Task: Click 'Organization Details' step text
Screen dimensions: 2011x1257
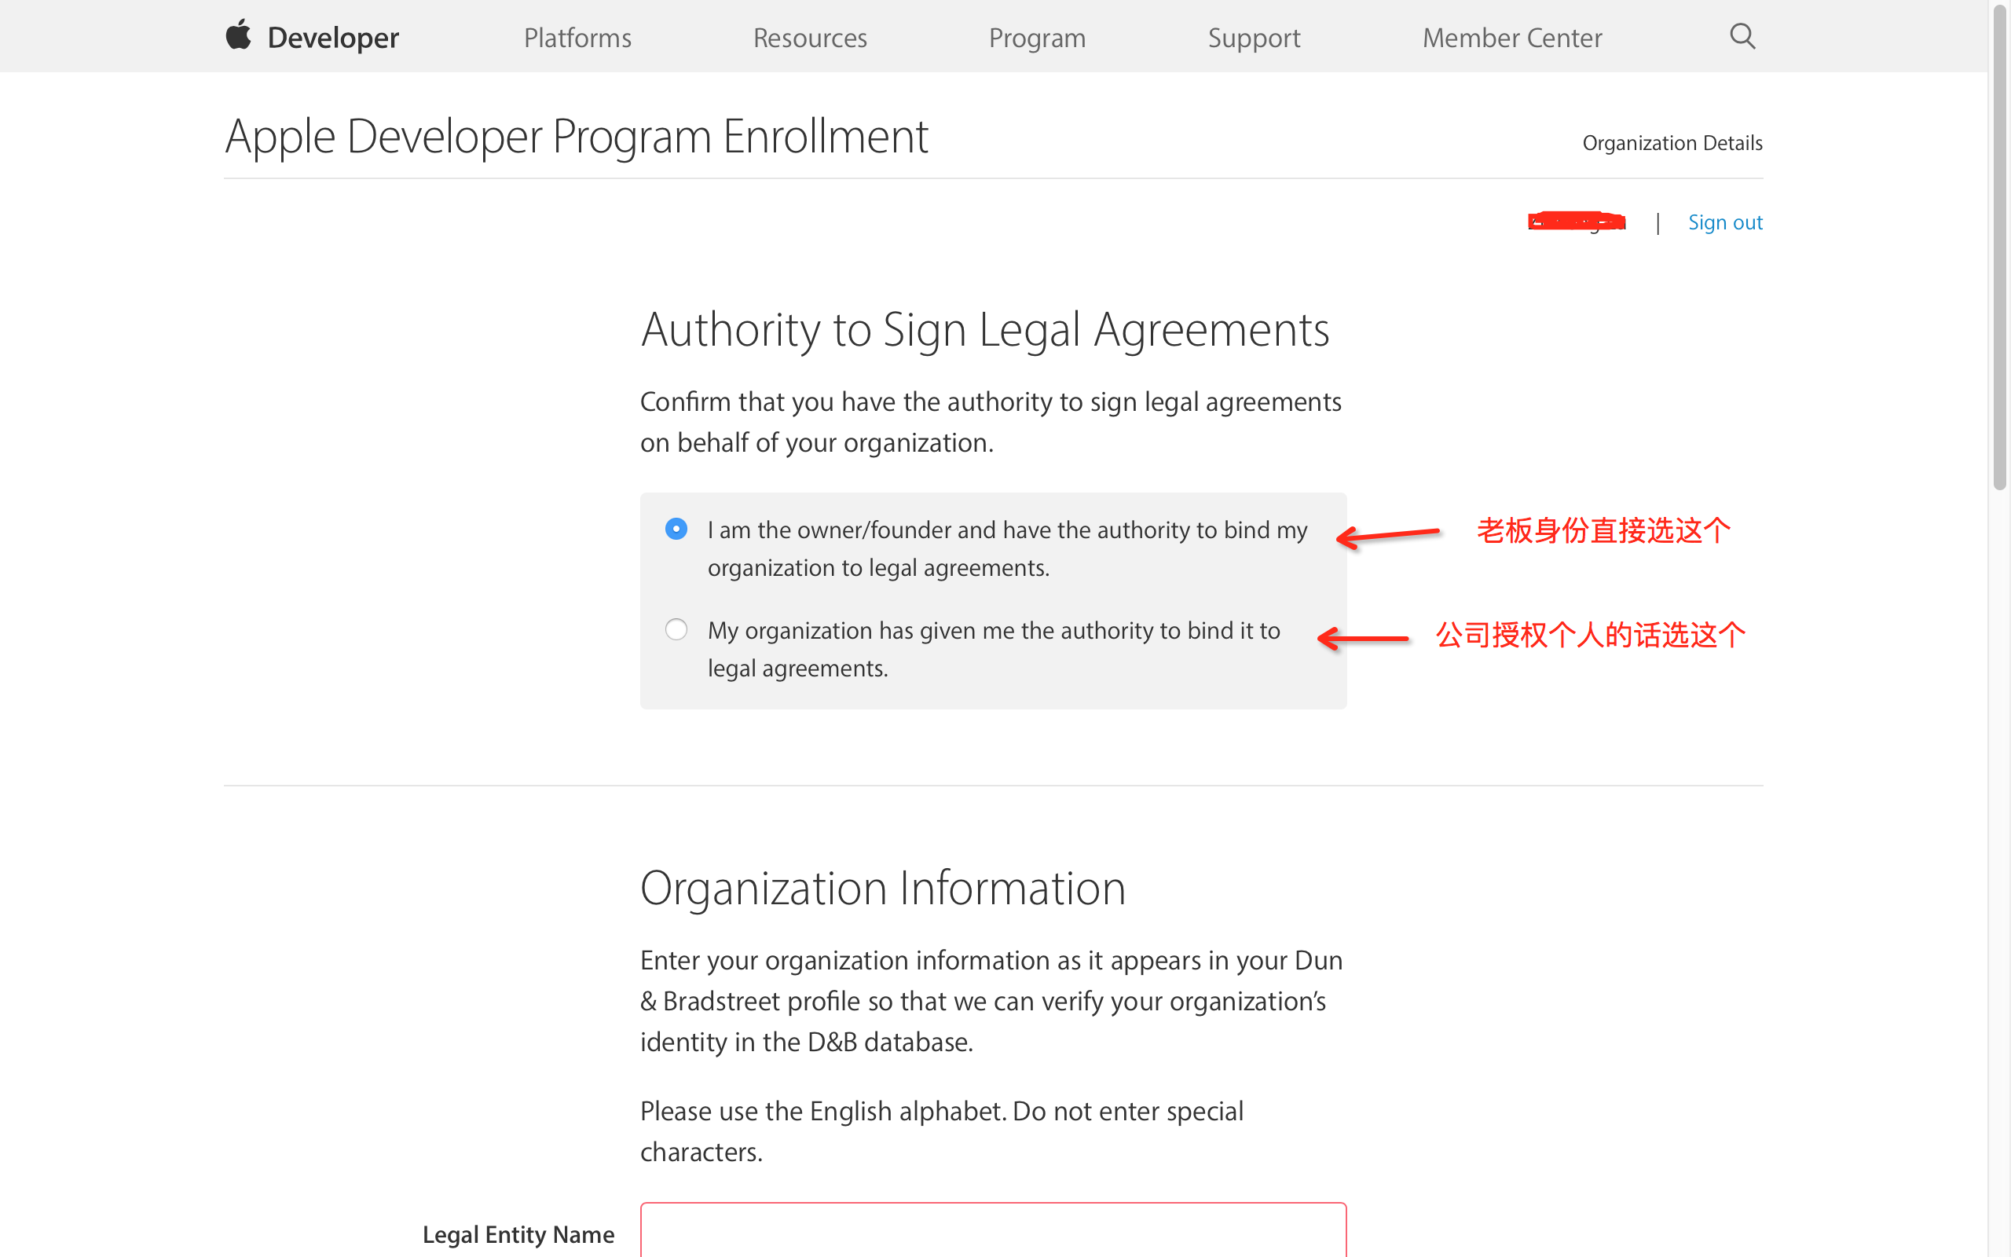Action: [1672, 143]
